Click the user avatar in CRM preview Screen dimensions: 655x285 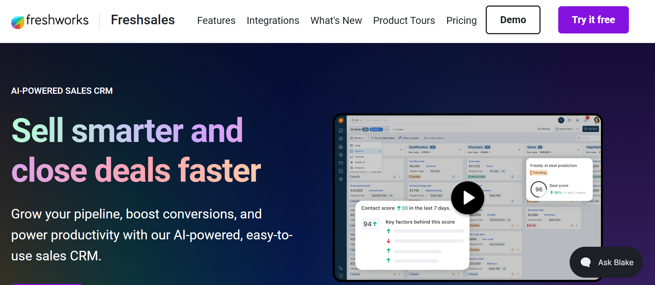596,120
